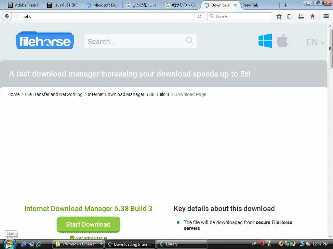Switch to the Adobe Flash tab
Image resolution: width=333 pixels, height=249 pixels.
click(x=24, y=5)
